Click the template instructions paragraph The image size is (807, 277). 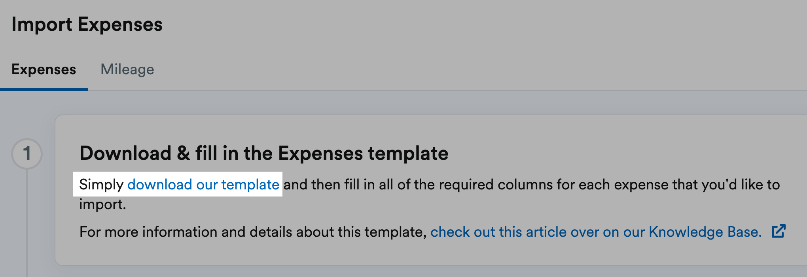pos(435,184)
